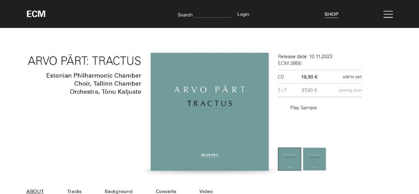Click the CD price 18,90 €

point(309,77)
